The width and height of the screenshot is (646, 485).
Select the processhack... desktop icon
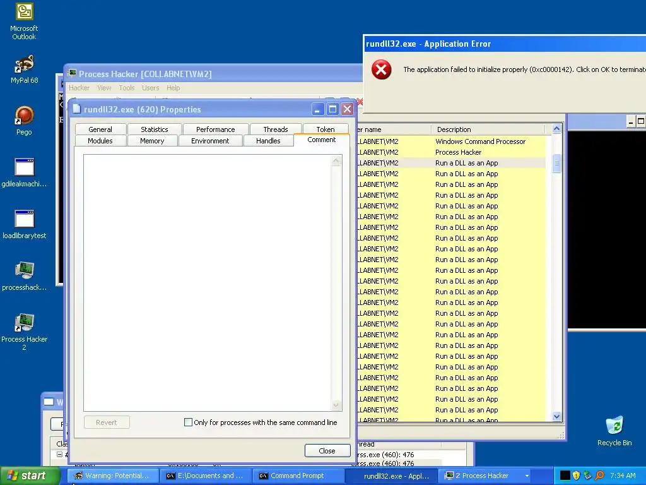(x=24, y=276)
